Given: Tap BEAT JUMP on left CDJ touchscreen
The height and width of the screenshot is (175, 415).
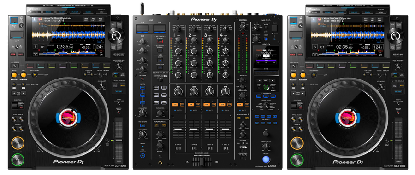Looking at the screenshot, I should click(x=101, y=19).
